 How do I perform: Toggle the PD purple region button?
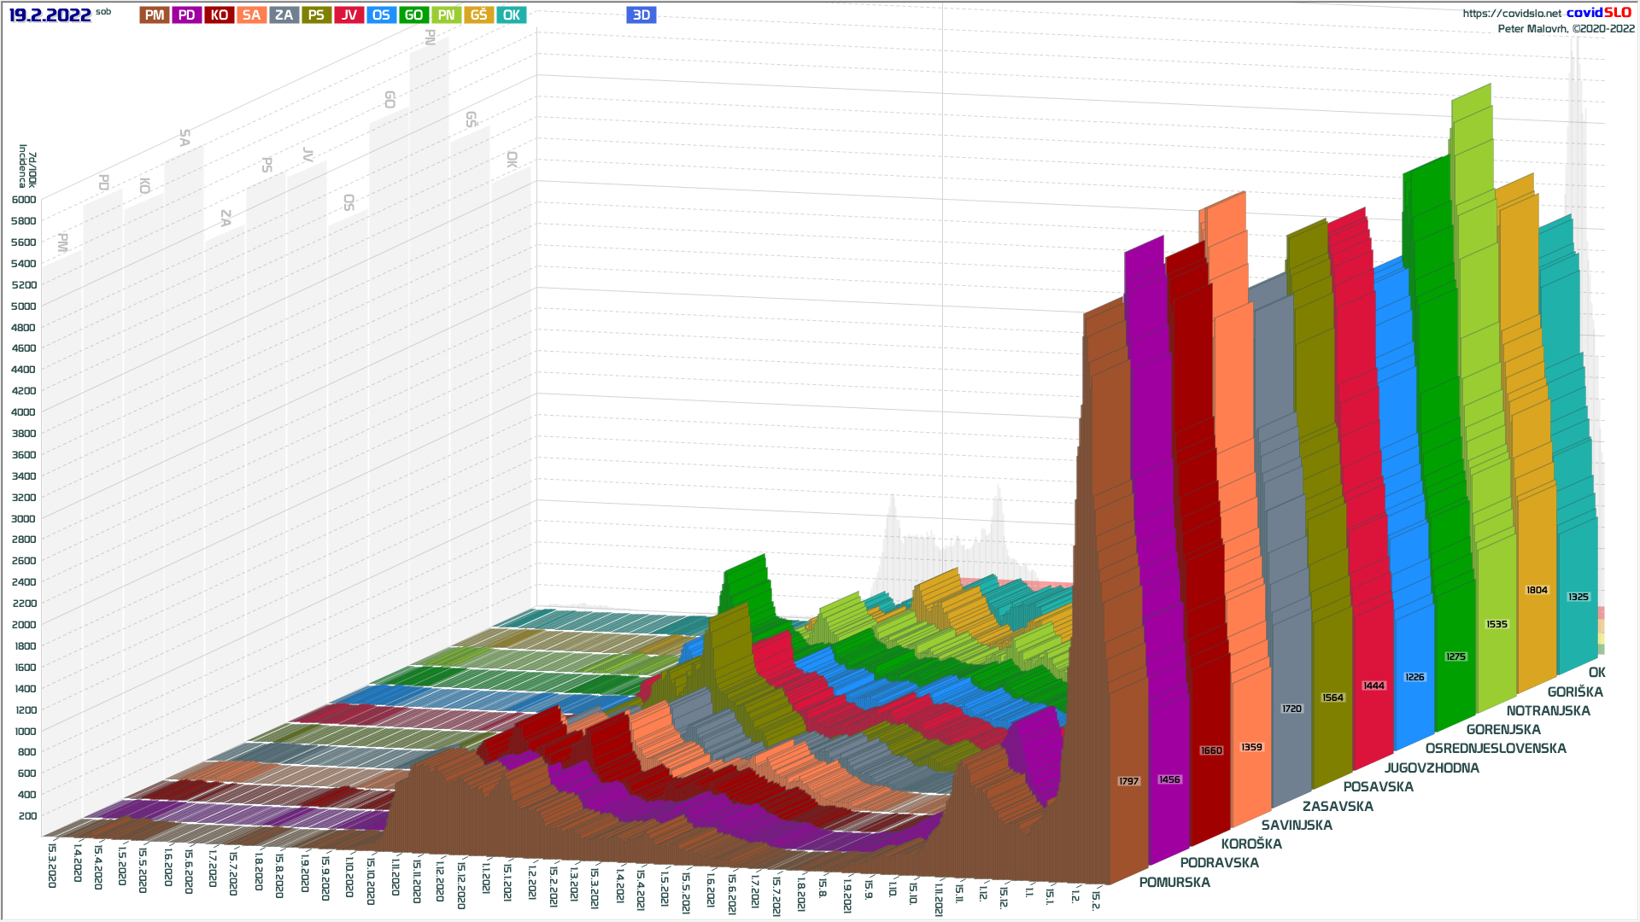coord(187,15)
